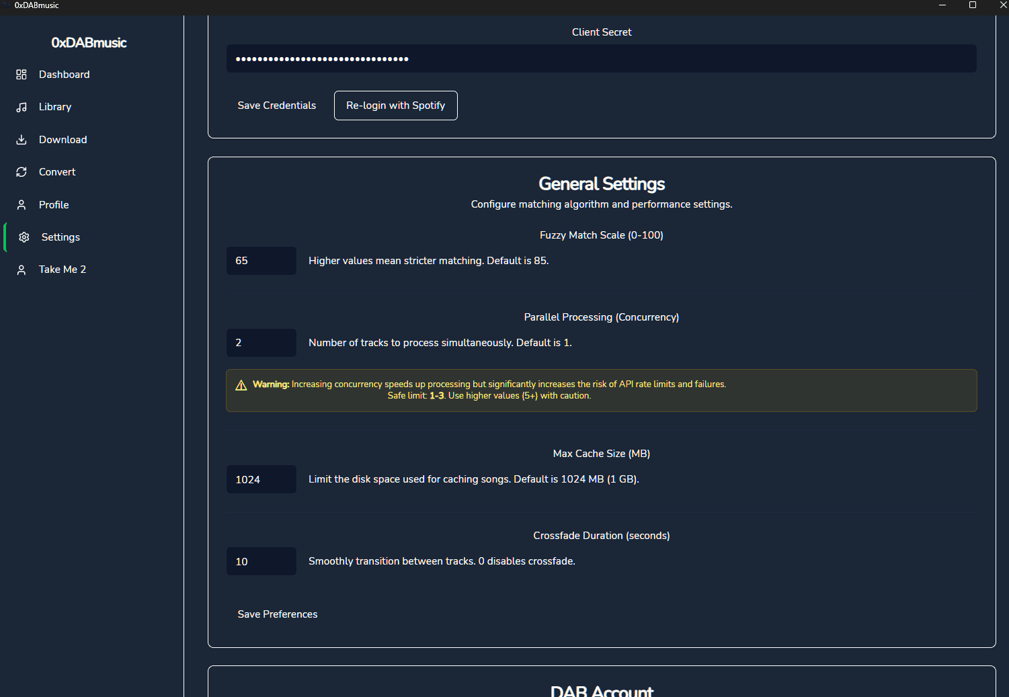Go to the Convert page
1009x697 pixels.
point(57,172)
